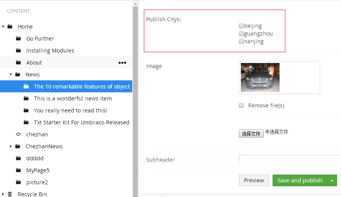Screen dimensions: 341x197
Task: Click folder icon of the selected news item
Action: click(26, 86)
